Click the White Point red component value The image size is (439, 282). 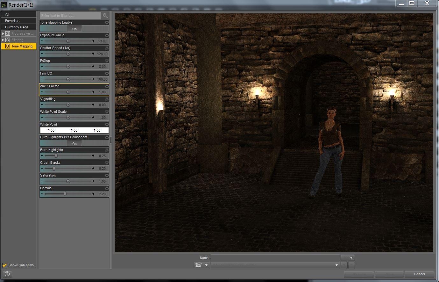51,130
